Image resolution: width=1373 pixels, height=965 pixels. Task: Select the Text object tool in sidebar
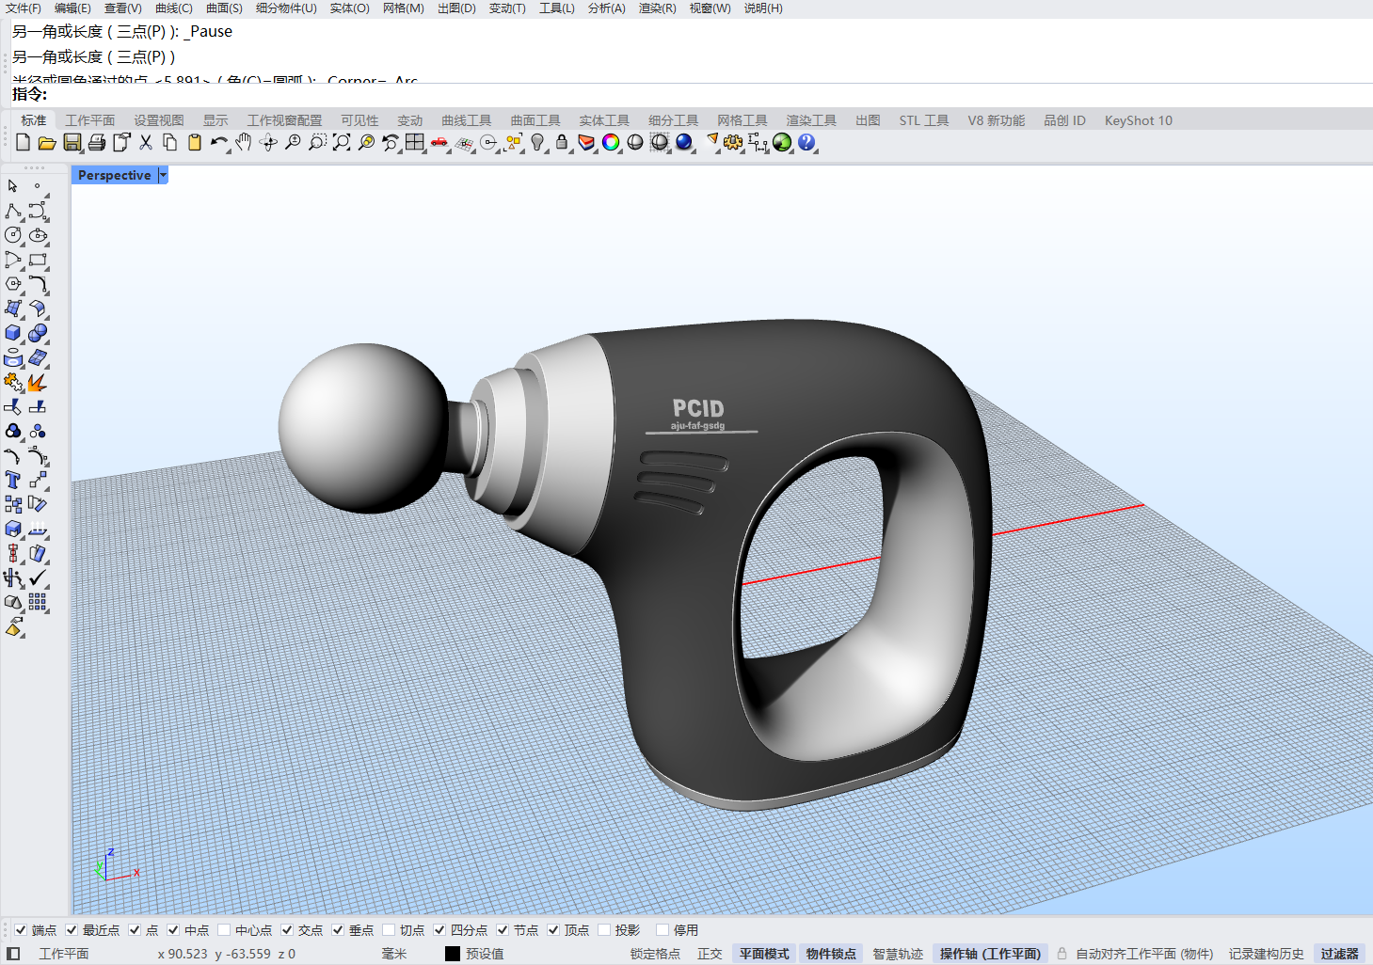coord(13,480)
